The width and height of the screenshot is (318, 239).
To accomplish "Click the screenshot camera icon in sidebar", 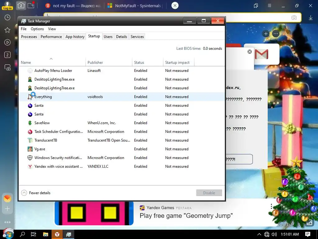I will pyautogui.click(x=7, y=68).
